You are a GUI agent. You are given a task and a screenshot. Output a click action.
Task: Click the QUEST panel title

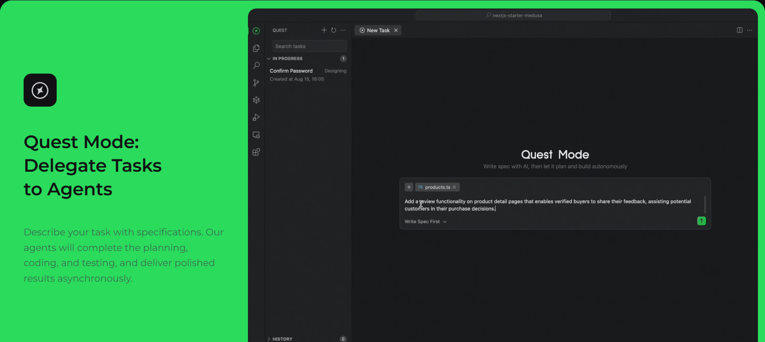tap(280, 30)
